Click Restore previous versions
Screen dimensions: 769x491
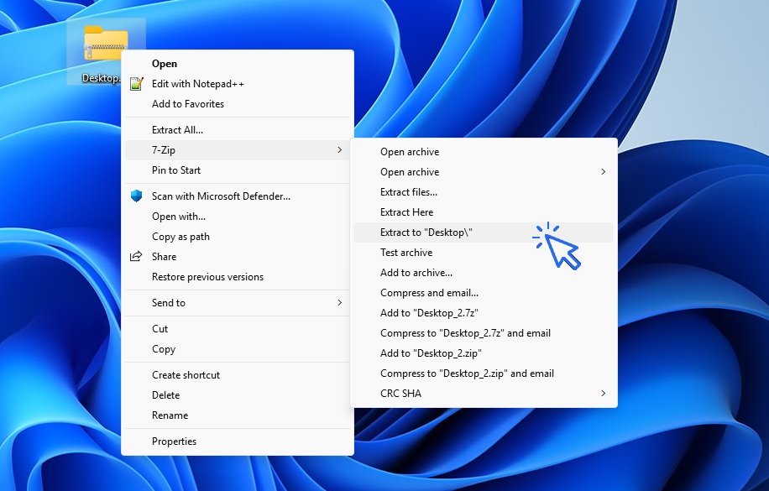[207, 277]
